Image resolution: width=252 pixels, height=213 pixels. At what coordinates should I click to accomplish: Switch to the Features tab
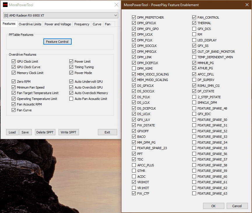point(9,24)
